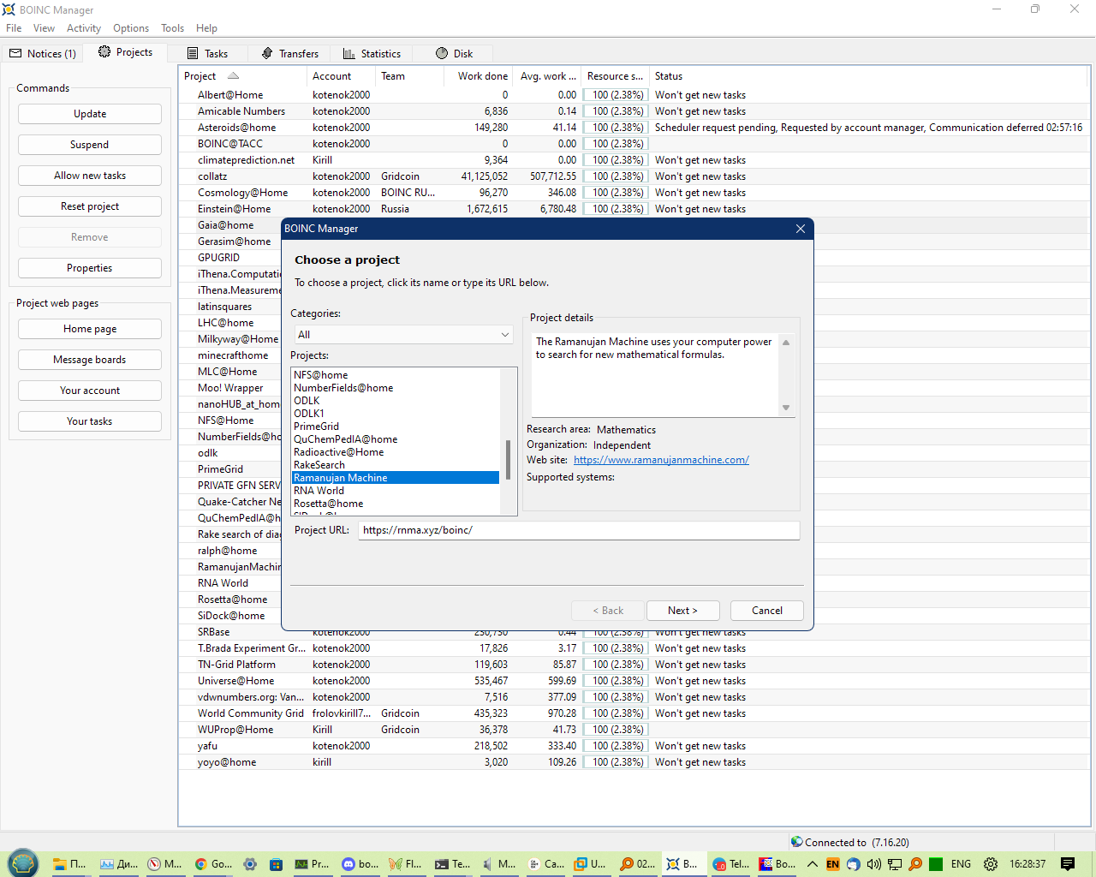The image size is (1096, 877).
Task: Click the Connected status globe icon
Action: [796, 842]
